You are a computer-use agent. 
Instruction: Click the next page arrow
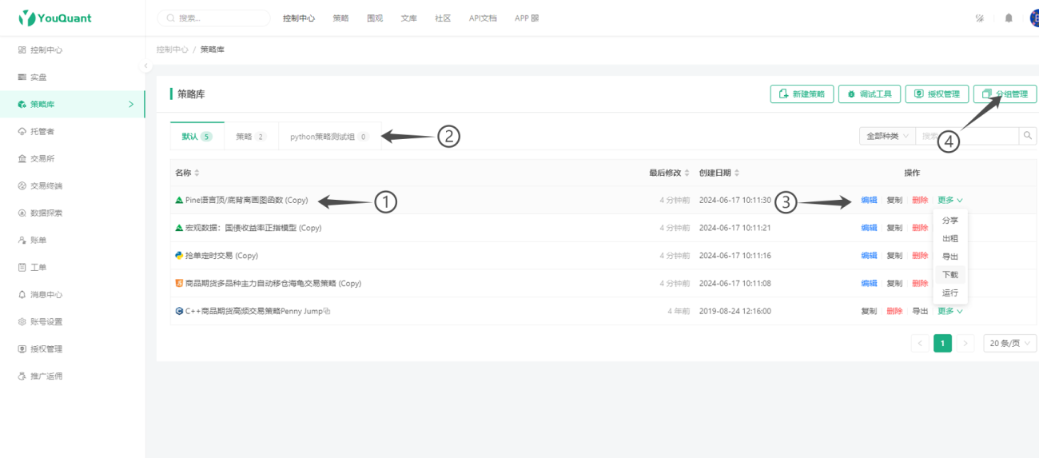pyautogui.click(x=965, y=343)
